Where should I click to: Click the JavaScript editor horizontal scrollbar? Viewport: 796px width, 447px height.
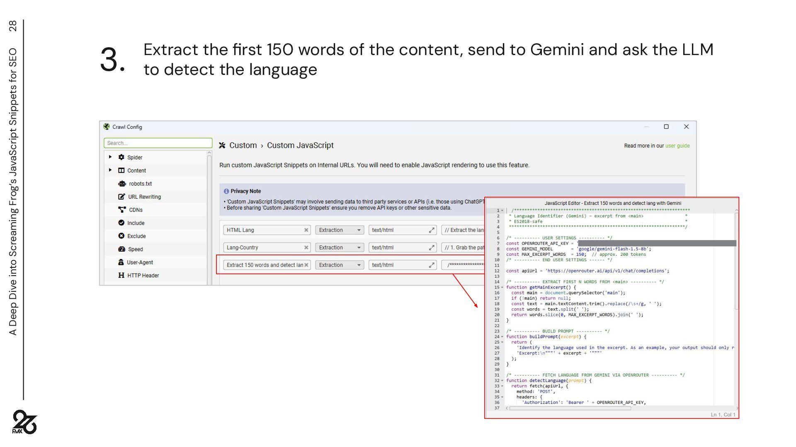click(x=570, y=409)
